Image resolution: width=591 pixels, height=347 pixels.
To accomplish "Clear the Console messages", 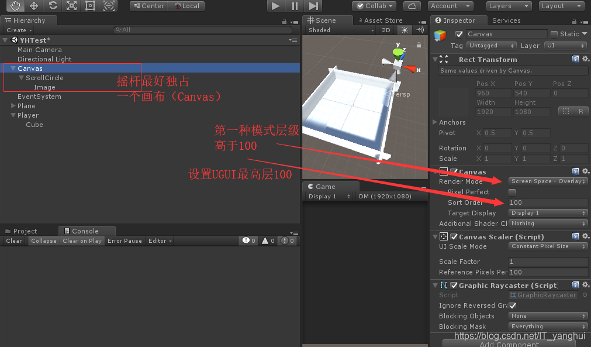I will point(13,241).
